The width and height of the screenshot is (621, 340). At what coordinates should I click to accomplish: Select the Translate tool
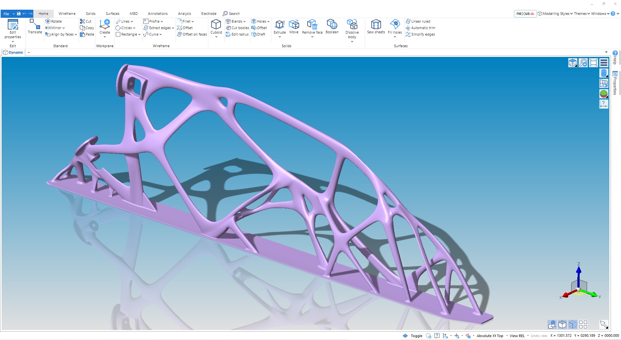click(35, 27)
